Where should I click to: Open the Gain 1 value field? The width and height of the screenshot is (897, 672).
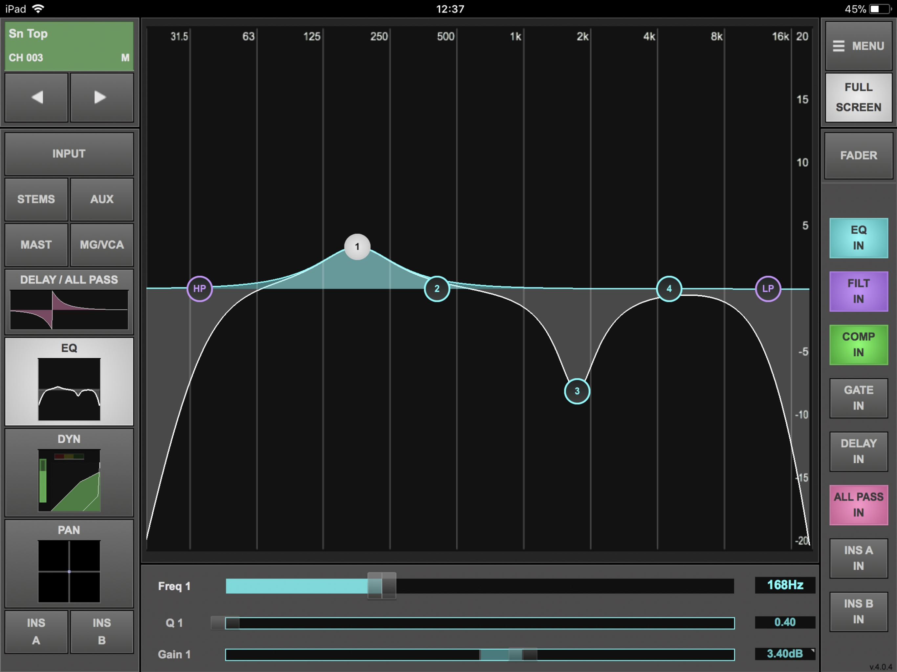click(785, 654)
